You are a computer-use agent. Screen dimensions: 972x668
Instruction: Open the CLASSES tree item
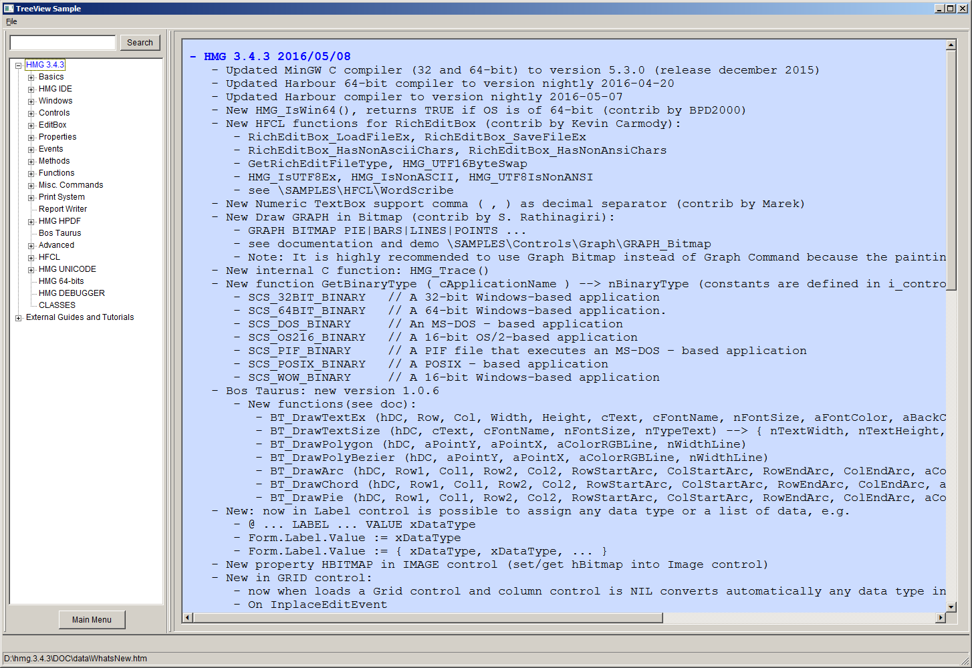(x=57, y=305)
